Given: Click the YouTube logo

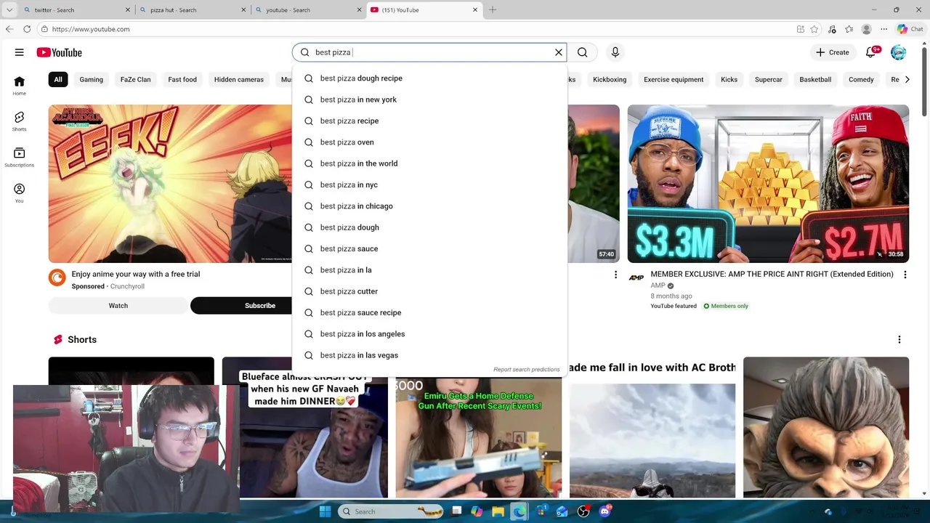Looking at the screenshot, I should click(x=59, y=52).
